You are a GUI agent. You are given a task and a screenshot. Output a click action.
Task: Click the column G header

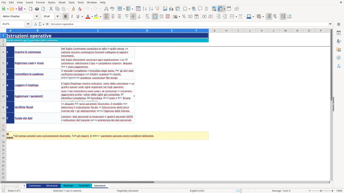[214, 31]
